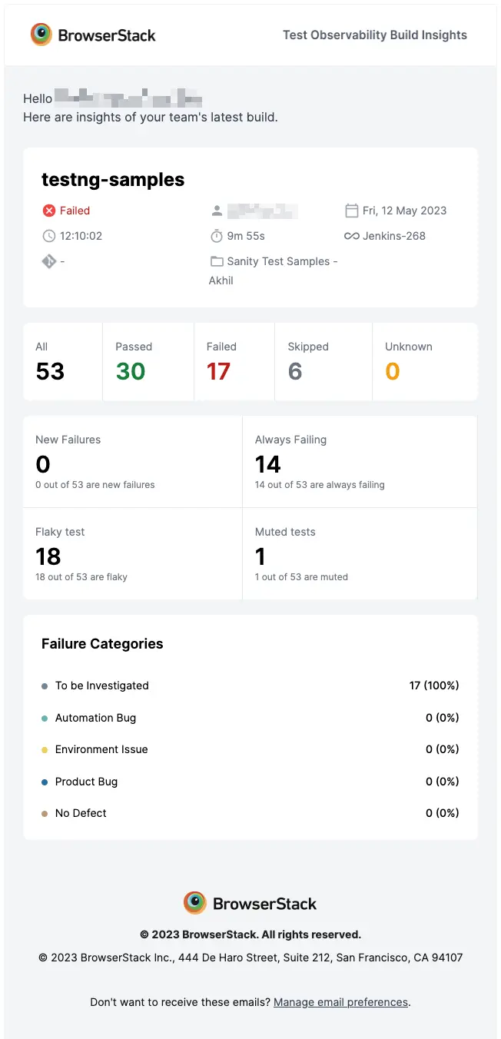Select the All 53 tests card
The width and height of the screenshot is (501, 1039).
(x=63, y=362)
